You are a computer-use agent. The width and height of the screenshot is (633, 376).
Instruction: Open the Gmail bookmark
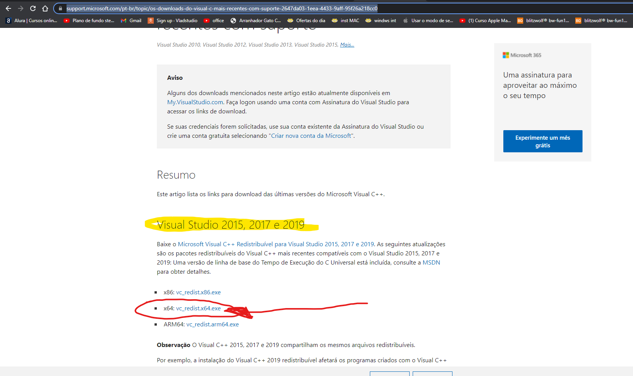(x=131, y=21)
